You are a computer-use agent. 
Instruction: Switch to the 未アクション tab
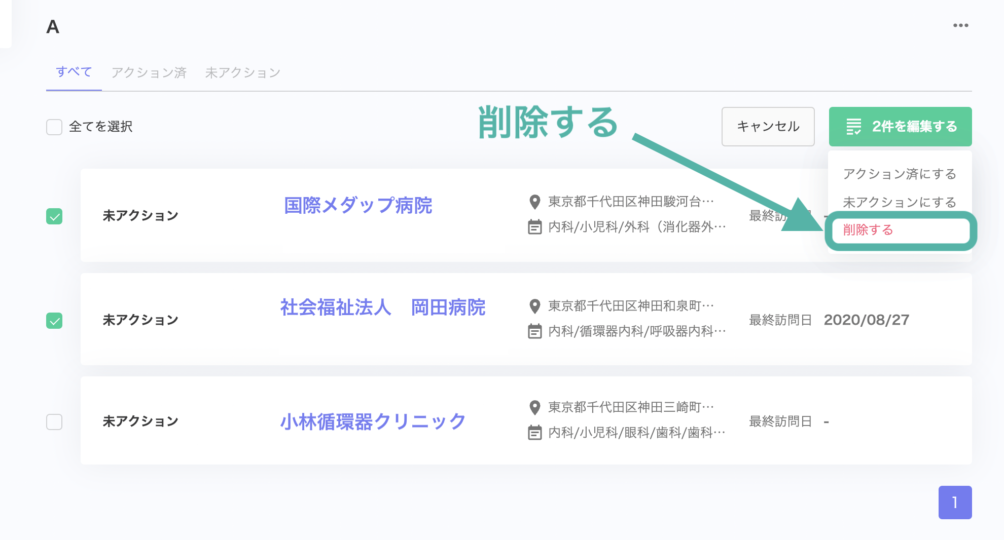pos(243,73)
